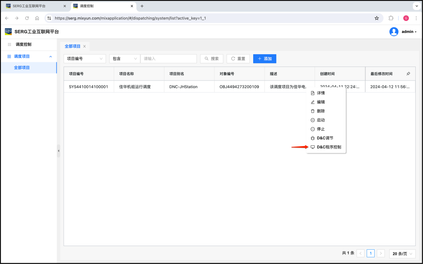Click the admin user avatar icon
The width and height of the screenshot is (423, 264).
pyautogui.click(x=394, y=32)
